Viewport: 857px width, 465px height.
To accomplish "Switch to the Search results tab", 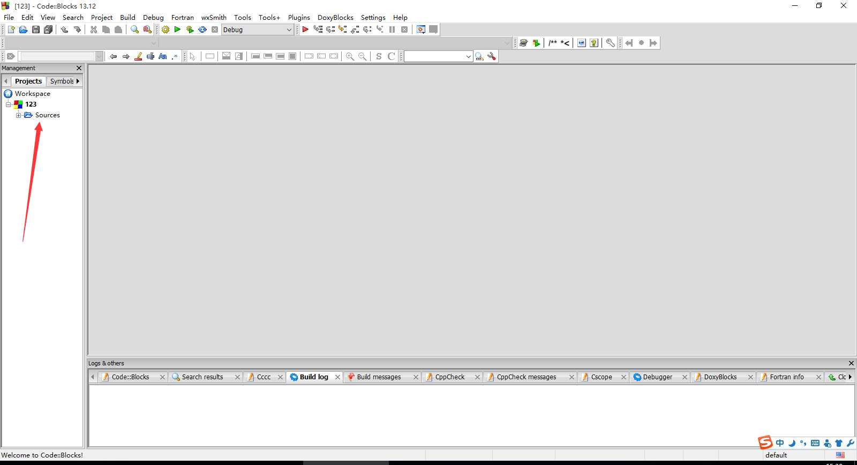I will (x=202, y=377).
